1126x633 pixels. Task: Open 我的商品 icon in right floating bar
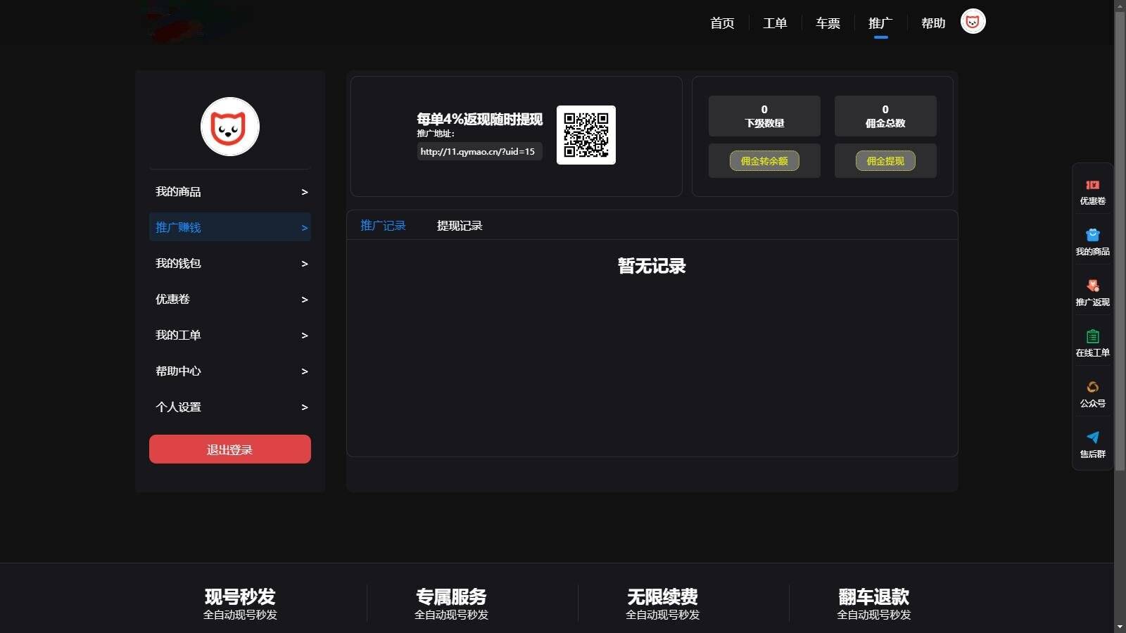coord(1092,235)
